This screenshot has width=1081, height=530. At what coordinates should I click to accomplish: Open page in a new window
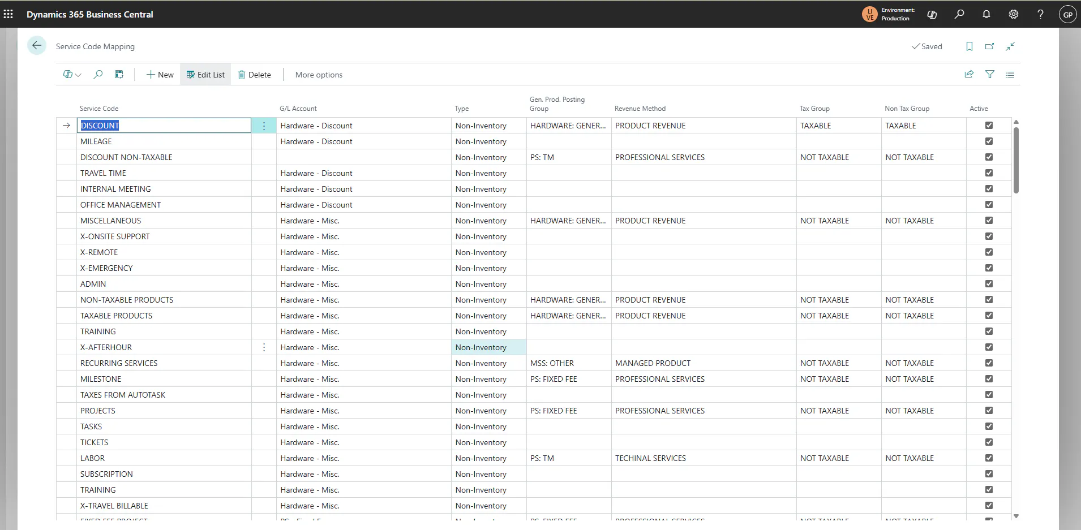click(990, 46)
